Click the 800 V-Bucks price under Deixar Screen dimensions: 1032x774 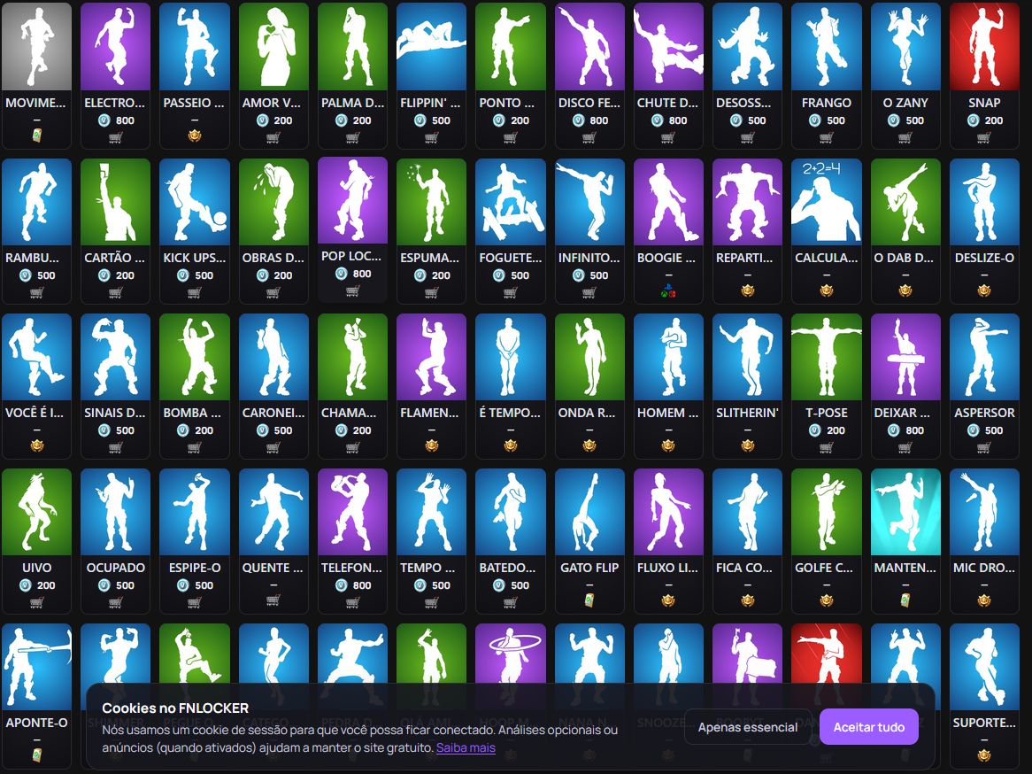(905, 430)
